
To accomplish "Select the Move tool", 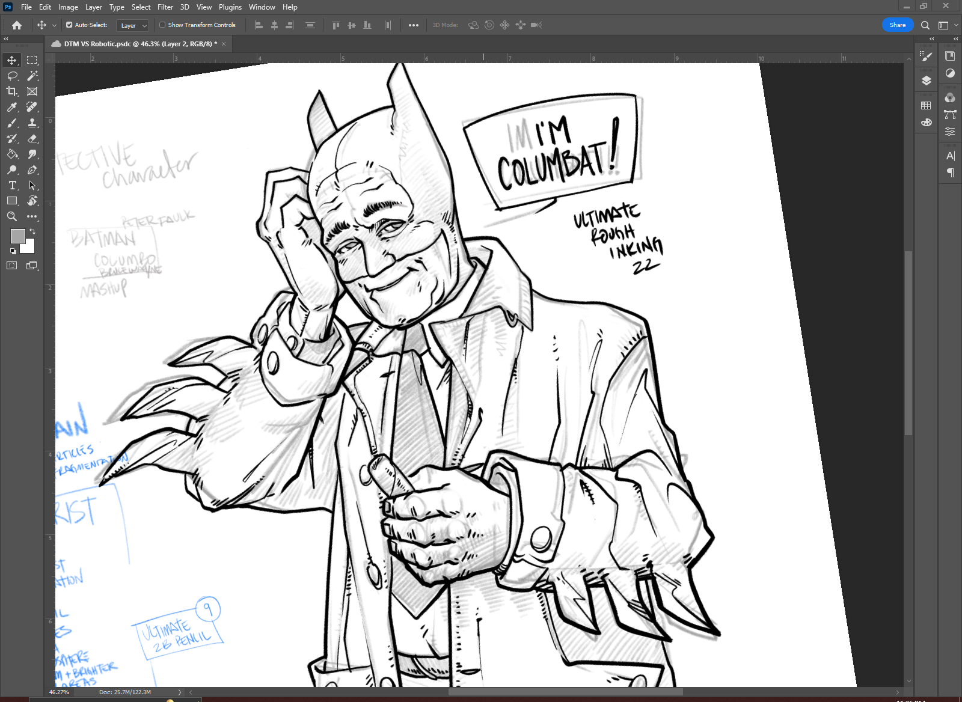I will (x=12, y=60).
